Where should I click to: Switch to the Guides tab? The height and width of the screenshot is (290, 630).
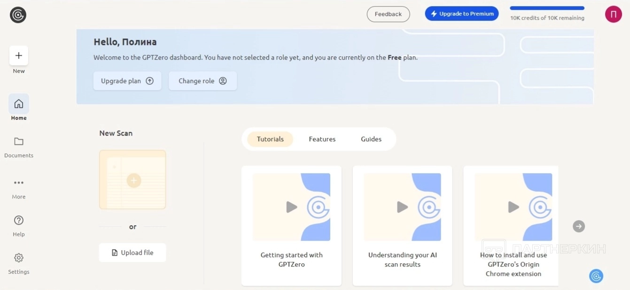click(371, 139)
